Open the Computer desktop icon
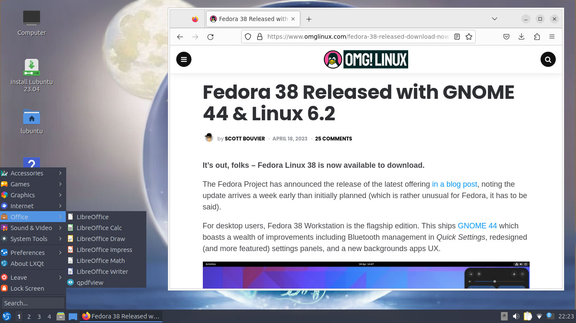 [32, 23]
